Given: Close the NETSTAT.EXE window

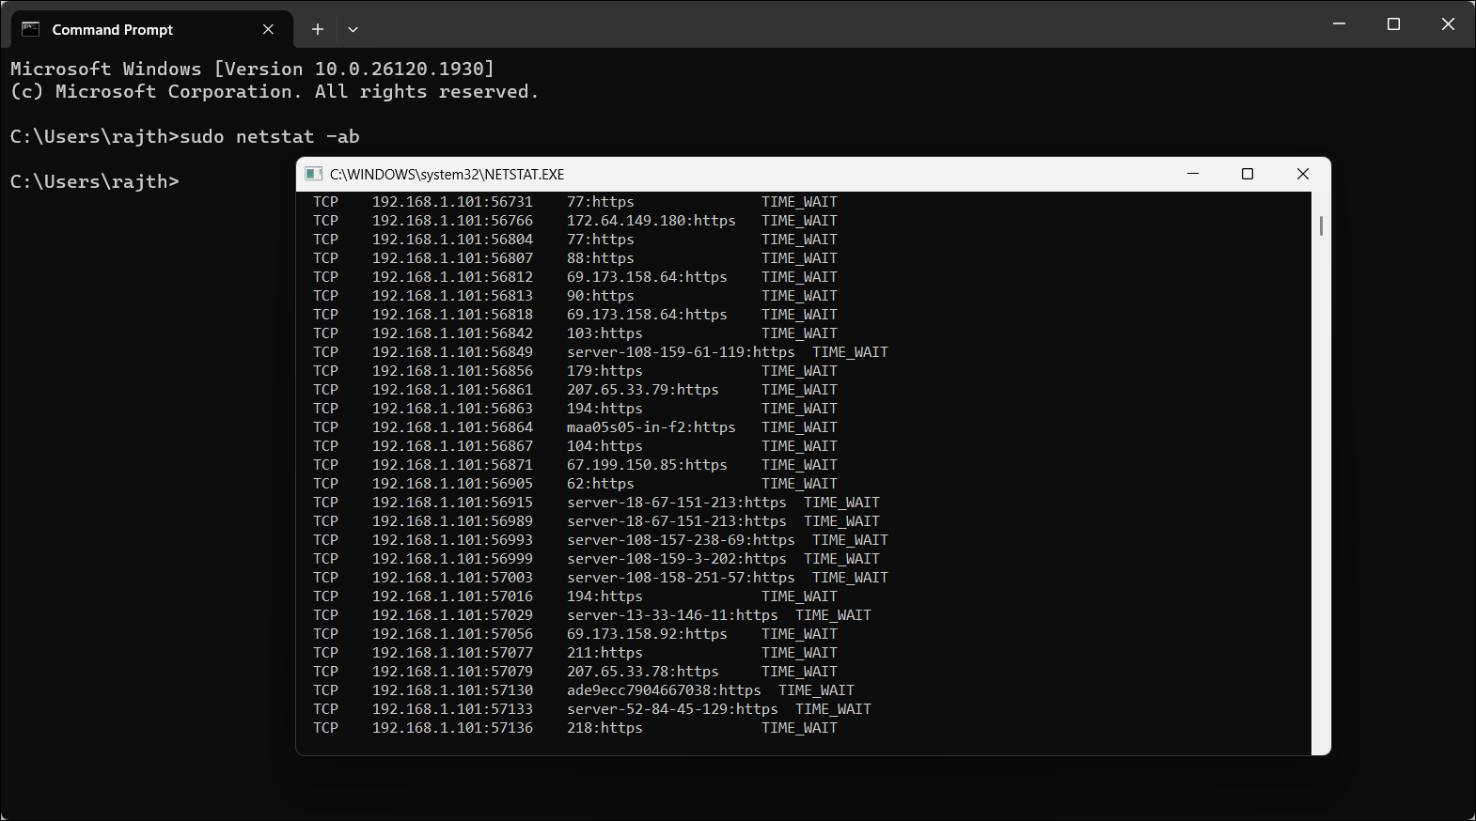Looking at the screenshot, I should pyautogui.click(x=1302, y=174).
